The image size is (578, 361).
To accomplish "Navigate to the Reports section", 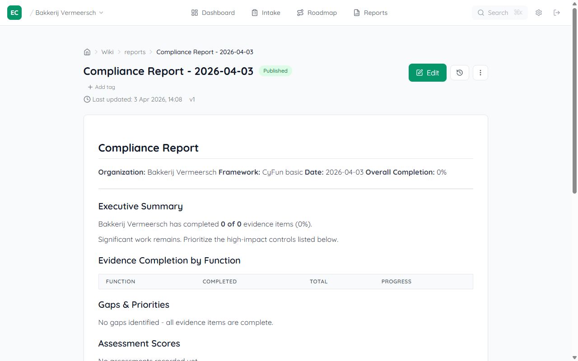I will [x=370, y=12].
